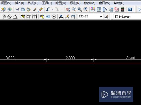Select the Jogged dimension tool

point(4,17)
